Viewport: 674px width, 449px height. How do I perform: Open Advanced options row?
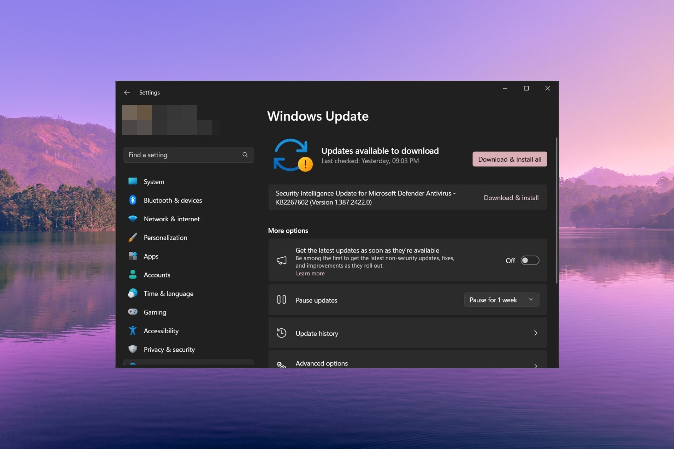click(x=408, y=360)
